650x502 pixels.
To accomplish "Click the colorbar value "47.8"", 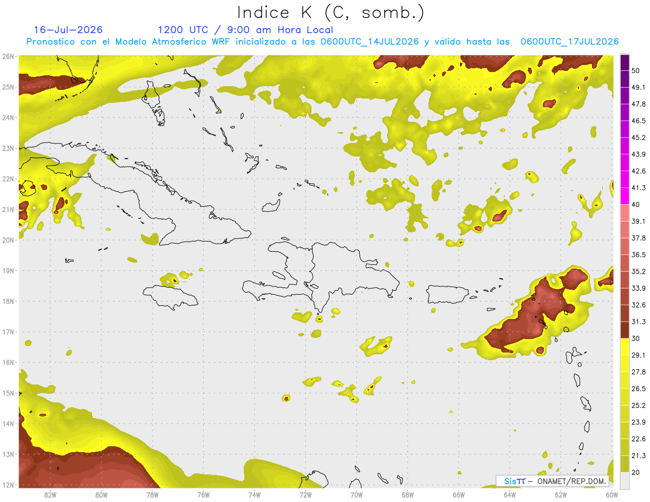I will (x=639, y=104).
